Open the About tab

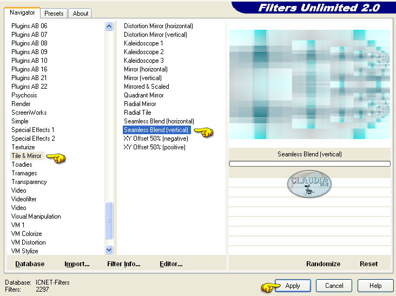click(x=80, y=14)
